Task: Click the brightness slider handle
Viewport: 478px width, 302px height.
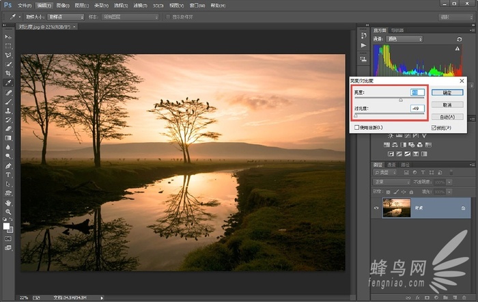Action: (x=401, y=100)
